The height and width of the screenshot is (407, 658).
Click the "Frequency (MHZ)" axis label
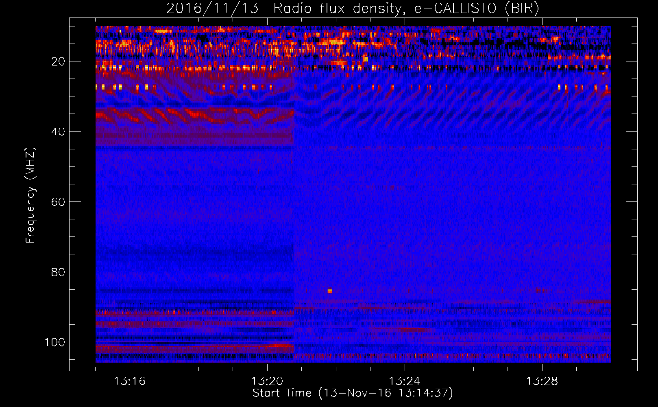[31, 195]
